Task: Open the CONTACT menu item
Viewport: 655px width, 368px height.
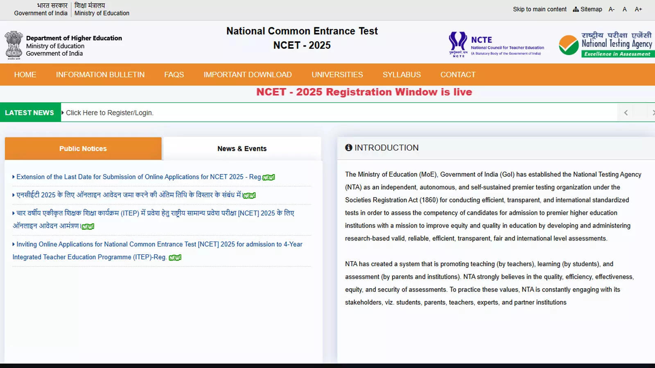Action: point(458,74)
